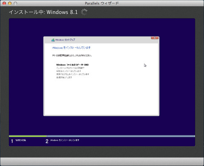Image resolution: width=204 pixels, height=166 pixels.
Task: Click 'インストールするファイルの準備中' step line
Action: coord(71,68)
